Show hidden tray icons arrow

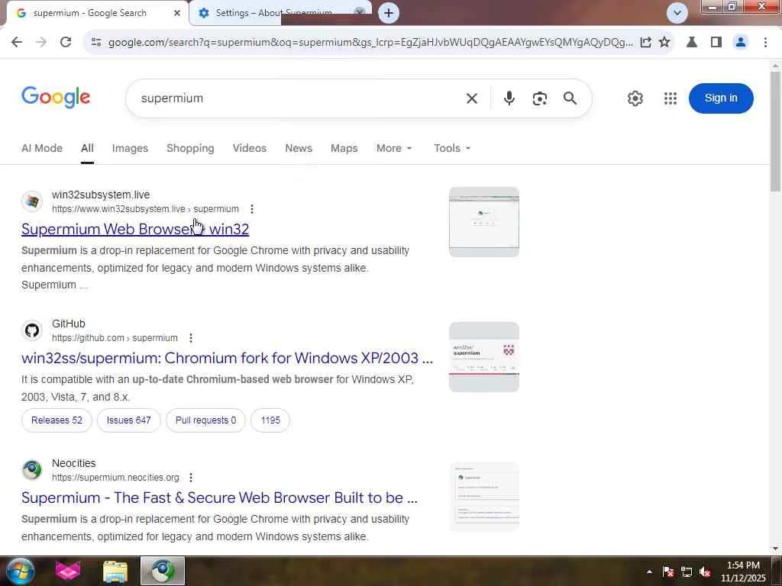click(x=649, y=572)
